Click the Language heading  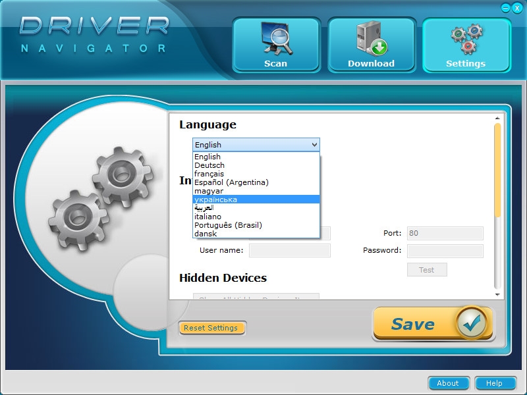coord(208,125)
